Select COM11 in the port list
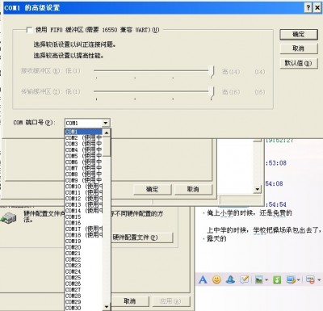Viewport: 323px width, 311px height. (x=84, y=192)
